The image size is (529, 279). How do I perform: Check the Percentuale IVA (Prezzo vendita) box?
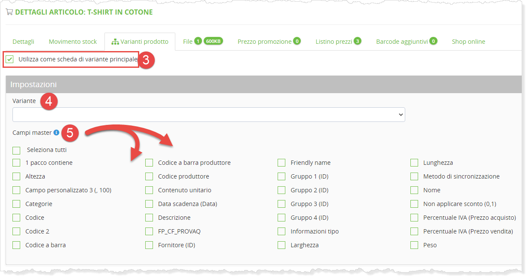point(414,231)
